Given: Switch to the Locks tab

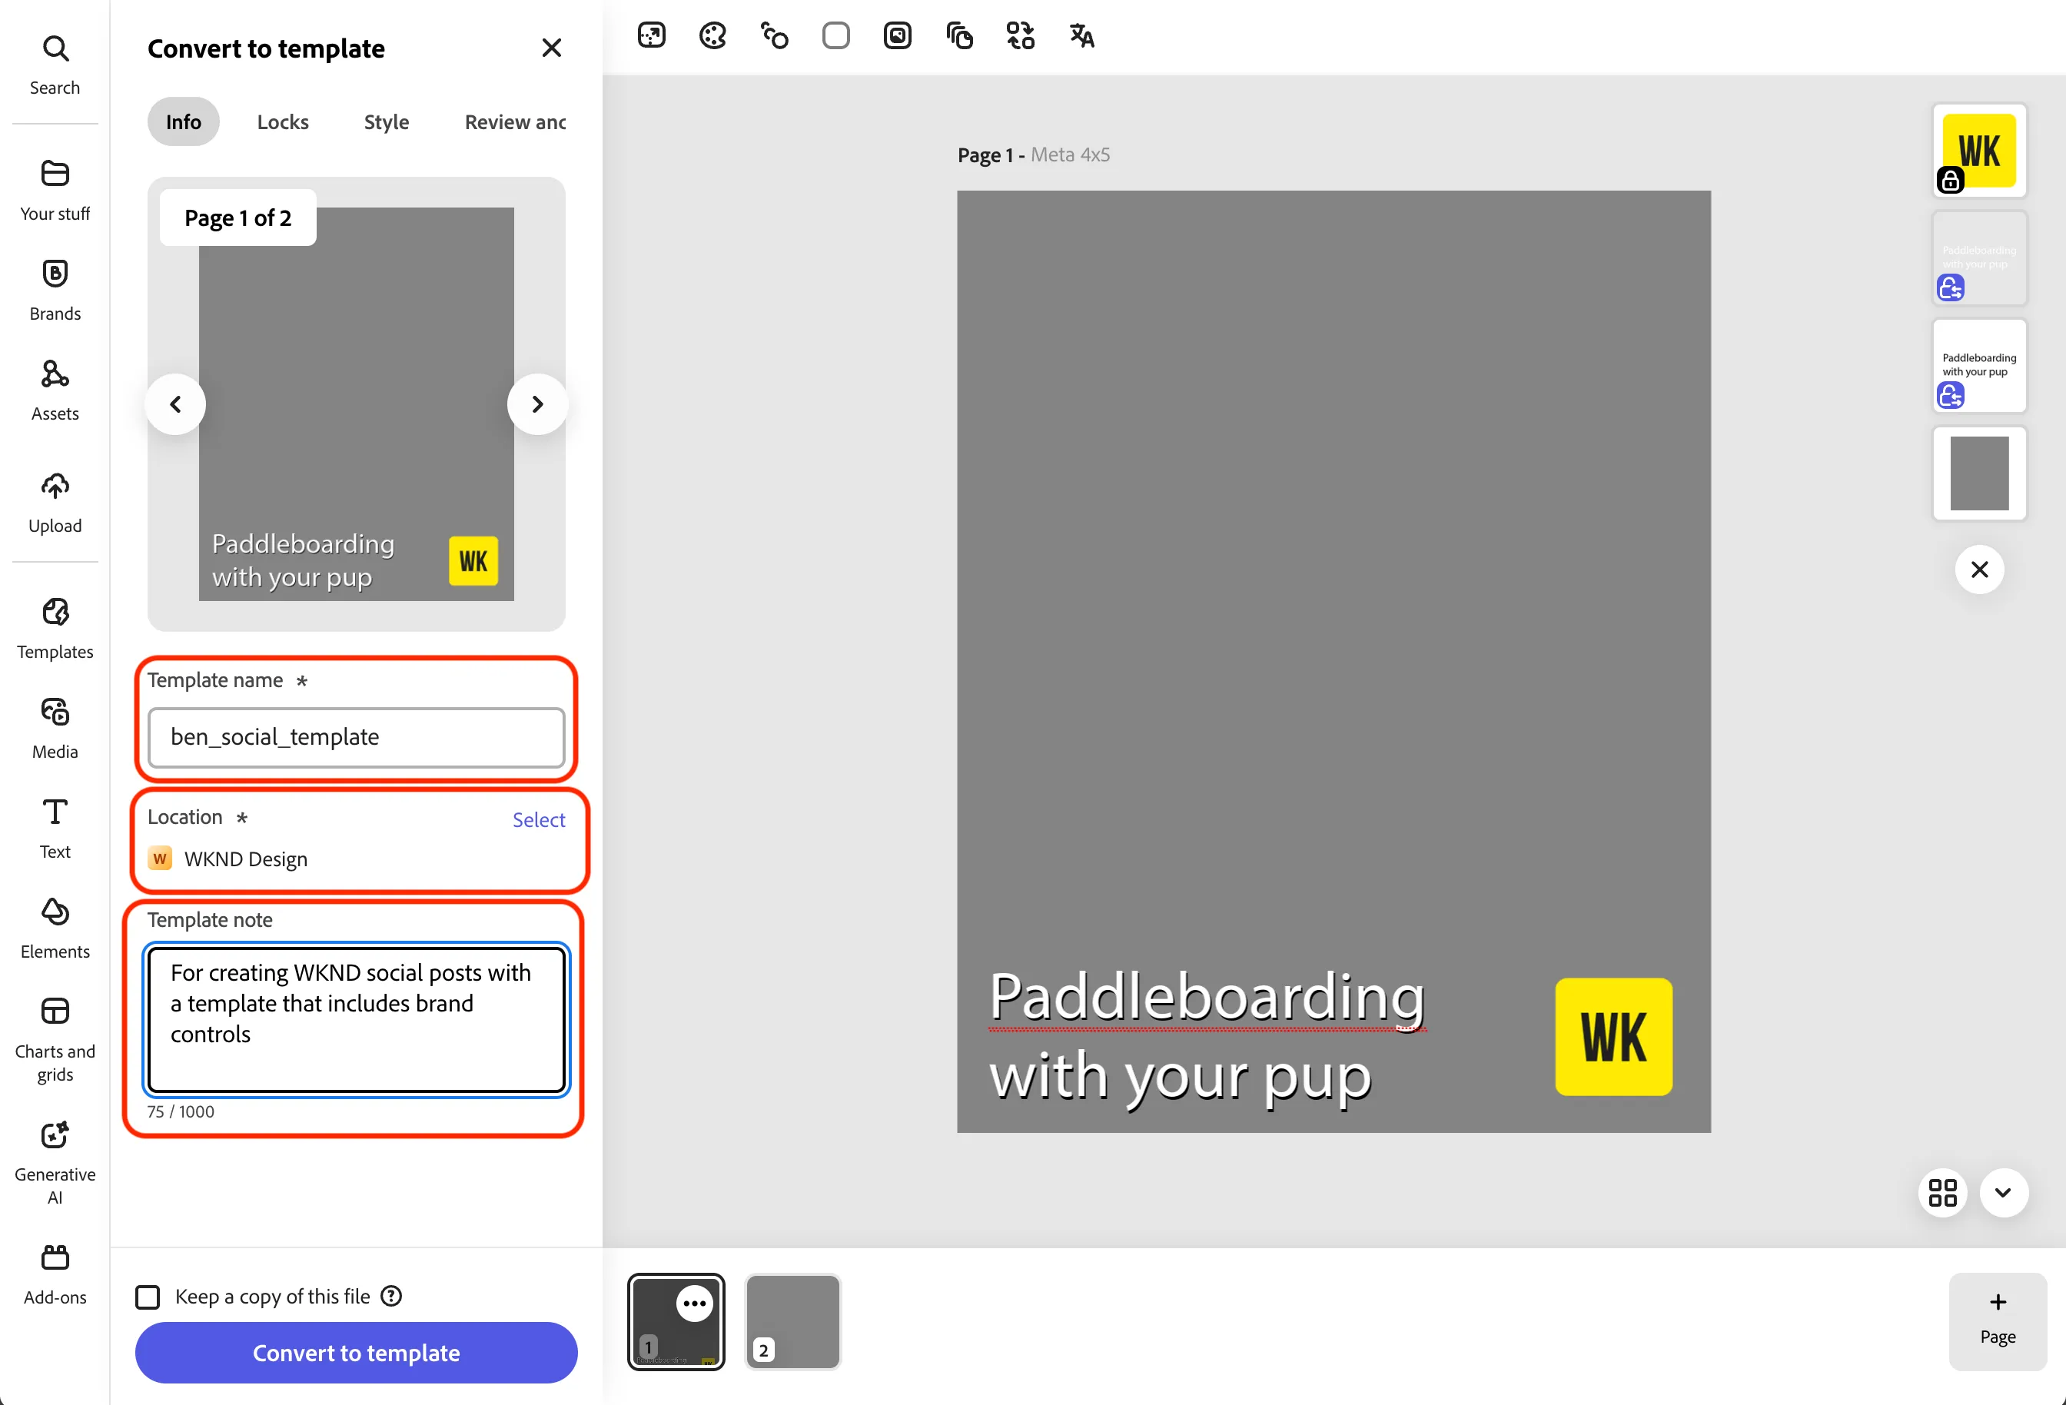Looking at the screenshot, I should 283,121.
